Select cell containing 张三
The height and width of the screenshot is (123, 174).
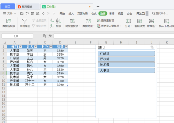pos(30,51)
